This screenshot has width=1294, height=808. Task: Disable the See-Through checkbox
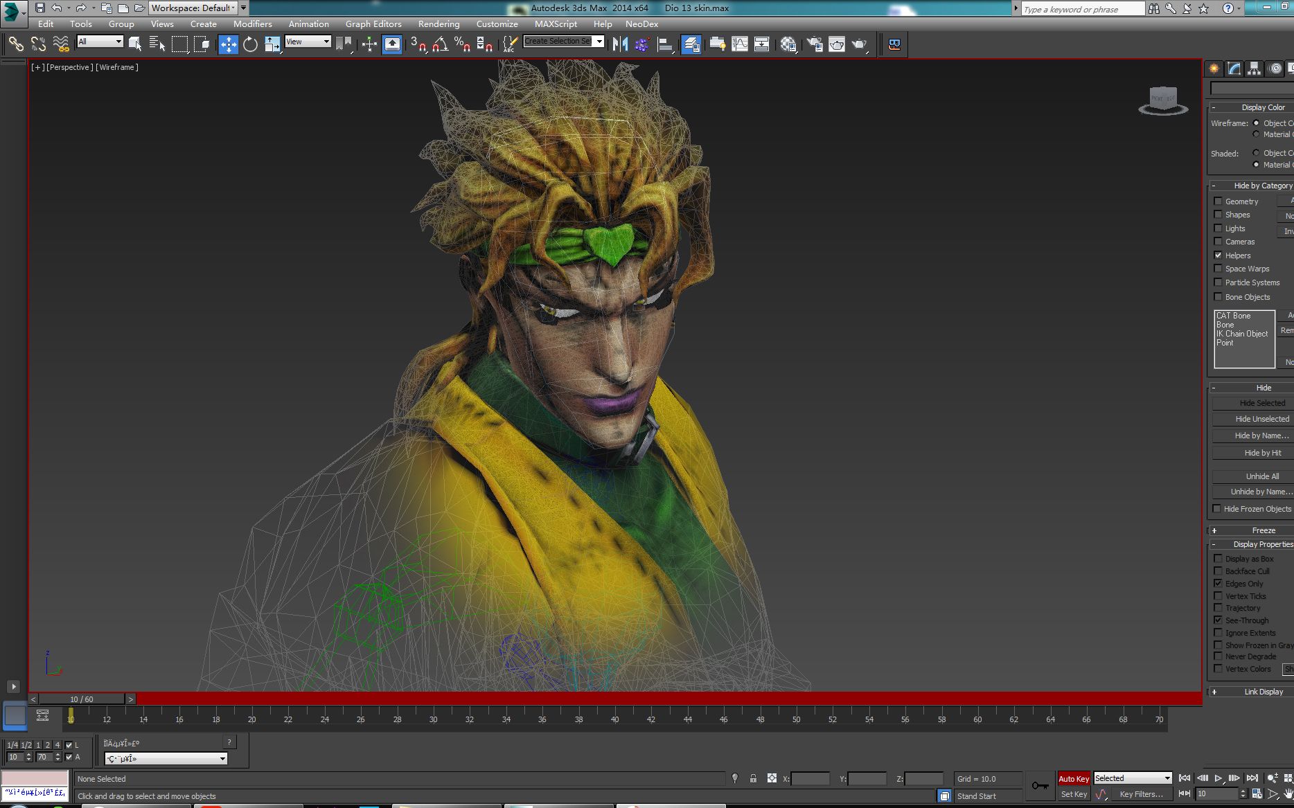tap(1218, 620)
